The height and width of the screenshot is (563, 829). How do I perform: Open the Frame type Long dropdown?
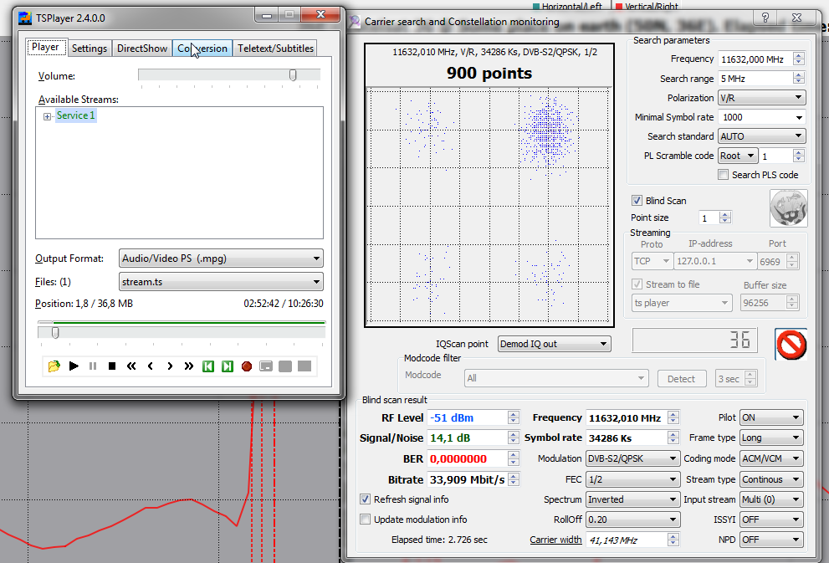[771, 438]
